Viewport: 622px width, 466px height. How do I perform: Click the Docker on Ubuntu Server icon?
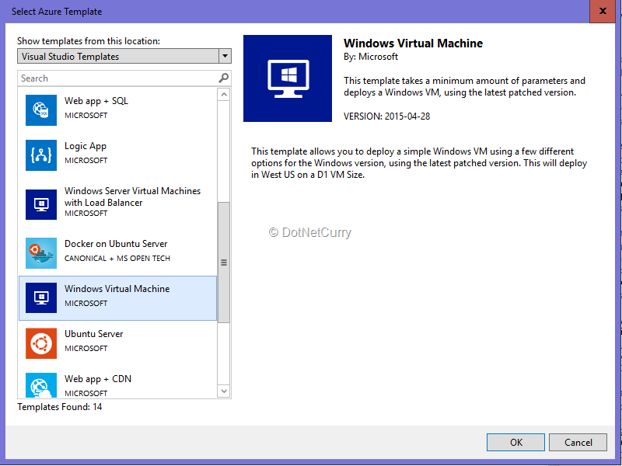pos(41,253)
